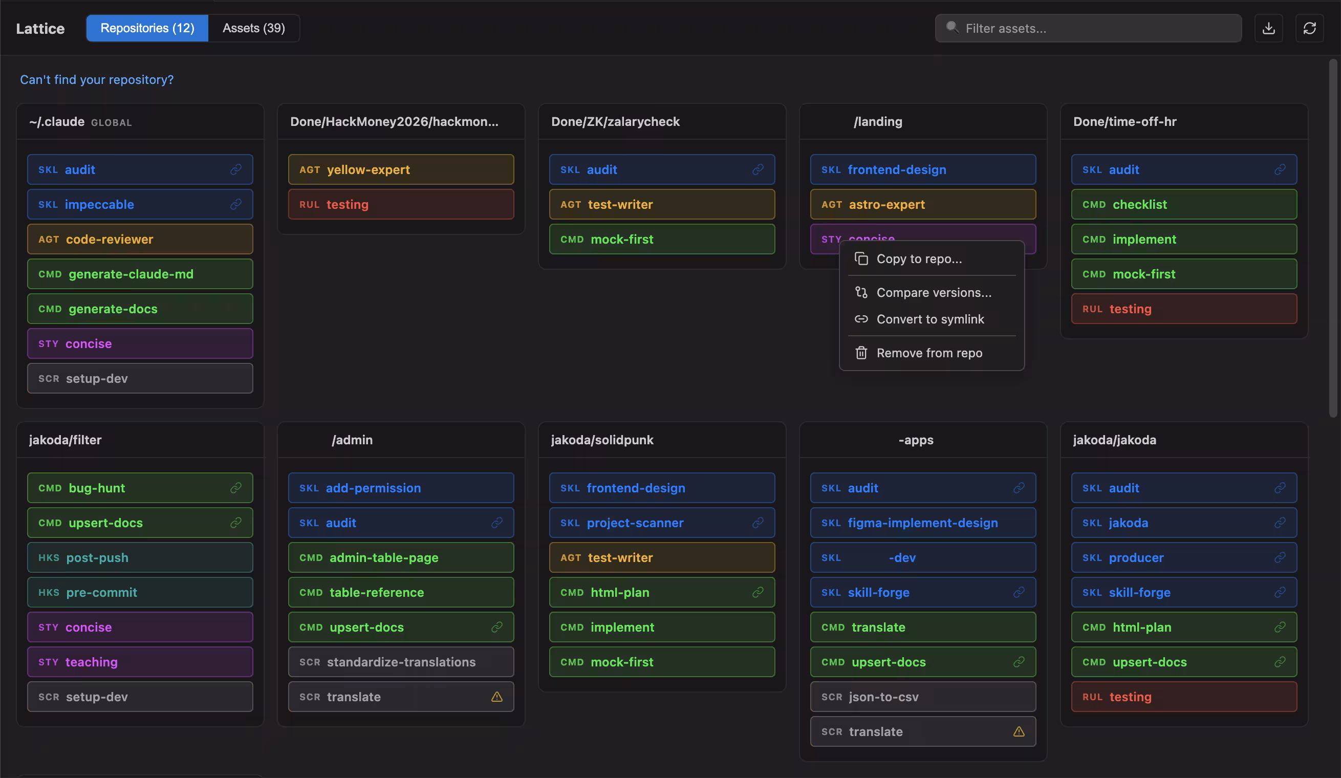Focus the Filter assets search field
This screenshot has width=1341, height=778.
point(1088,28)
